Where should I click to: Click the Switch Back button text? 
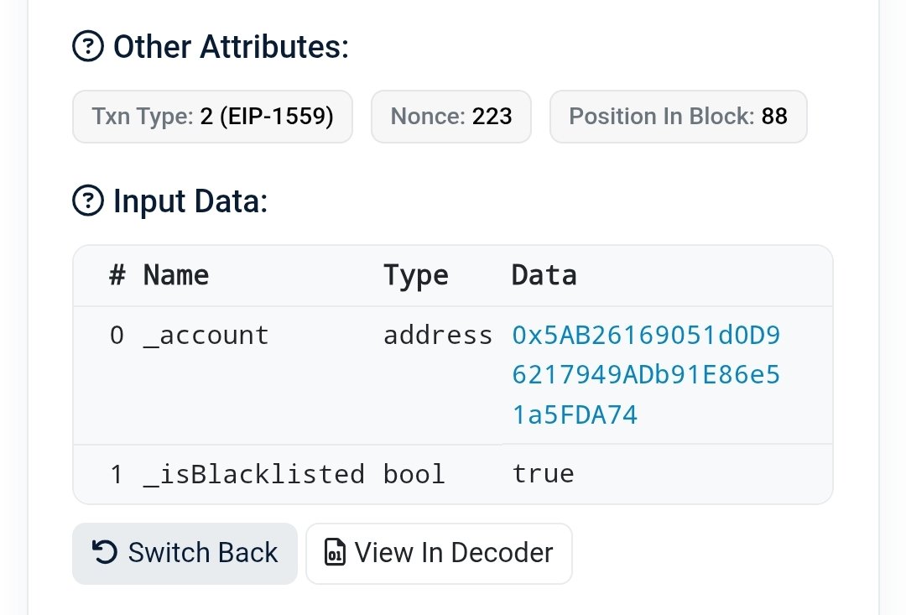pos(203,553)
